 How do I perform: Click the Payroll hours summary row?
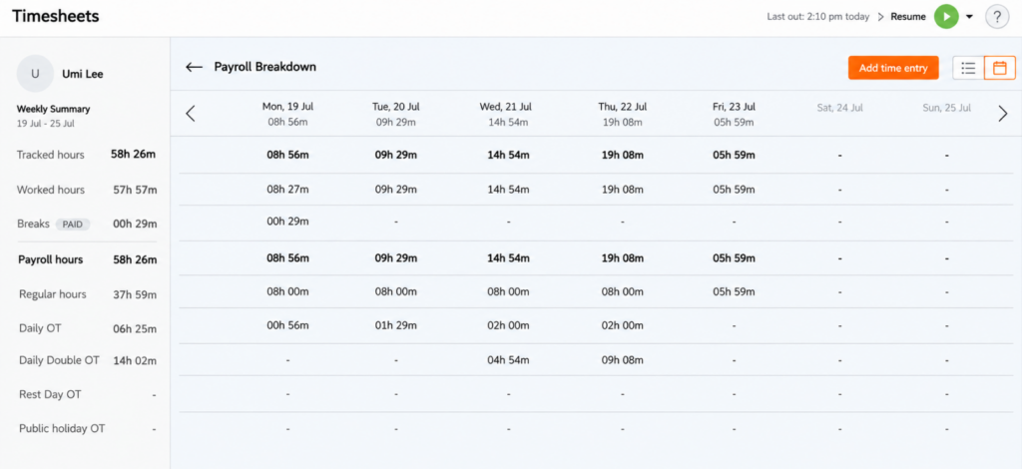tap(87, 259)
